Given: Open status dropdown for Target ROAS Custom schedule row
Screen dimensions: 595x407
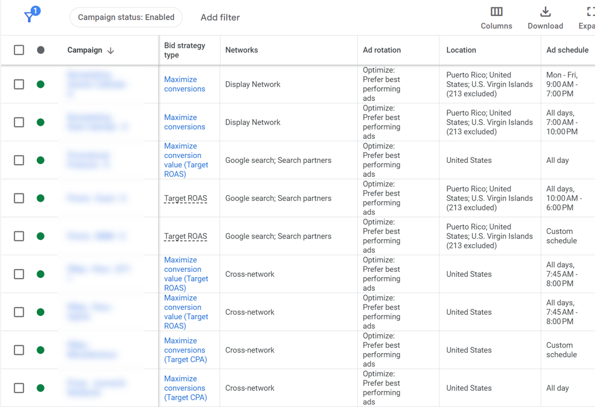Looking at the screenshot, I should point(41,236).
